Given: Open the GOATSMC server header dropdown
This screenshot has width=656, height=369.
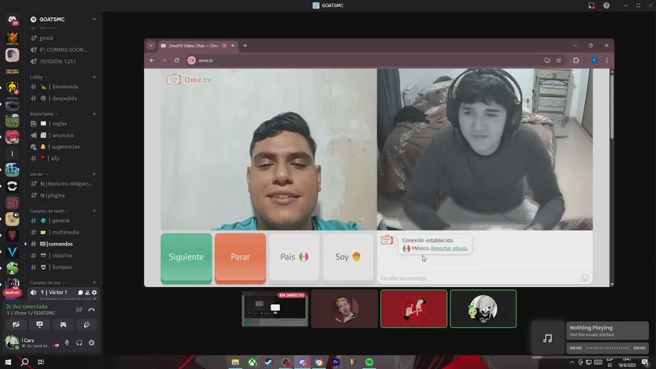Looking at the screenshot, I should pyautogui.click(x=64, y=19).
